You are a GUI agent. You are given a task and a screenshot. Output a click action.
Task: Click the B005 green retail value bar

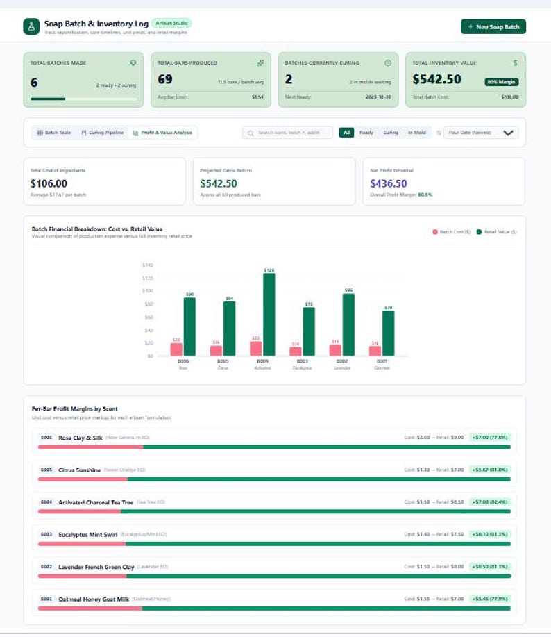[229, 329]
